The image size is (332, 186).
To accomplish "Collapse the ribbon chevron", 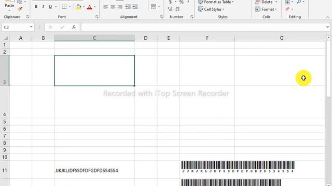I will point(327,17).
